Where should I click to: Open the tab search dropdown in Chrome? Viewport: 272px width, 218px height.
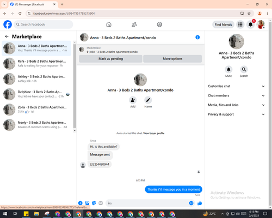(x=4, y=4)
